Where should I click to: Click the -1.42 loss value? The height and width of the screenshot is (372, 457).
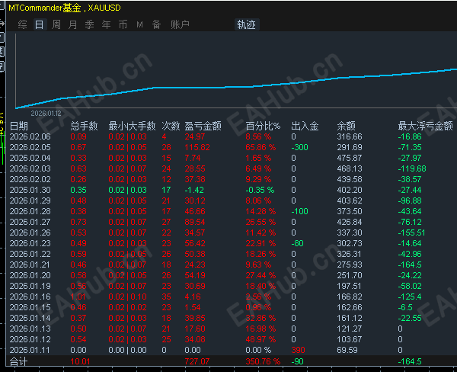coord(194,190)
